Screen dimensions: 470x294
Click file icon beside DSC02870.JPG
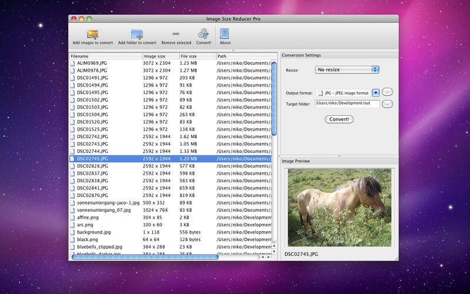point(72,196)
